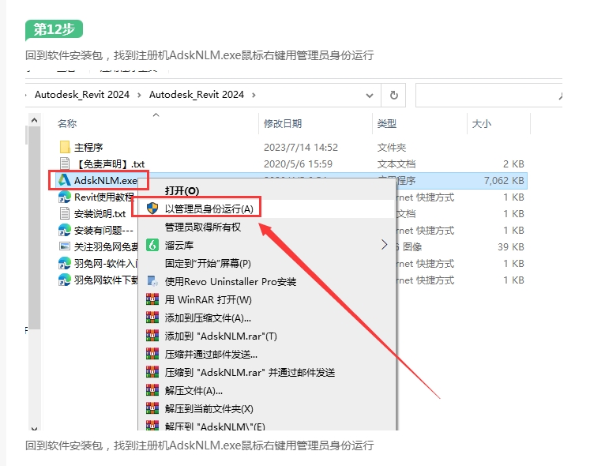Screen dimensions: 590x466
Task: Click the 7,062 KB size cell
Action: [x=504, y=181]
